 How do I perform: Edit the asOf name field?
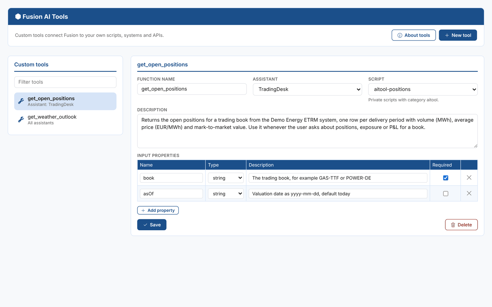pos(171,194)
